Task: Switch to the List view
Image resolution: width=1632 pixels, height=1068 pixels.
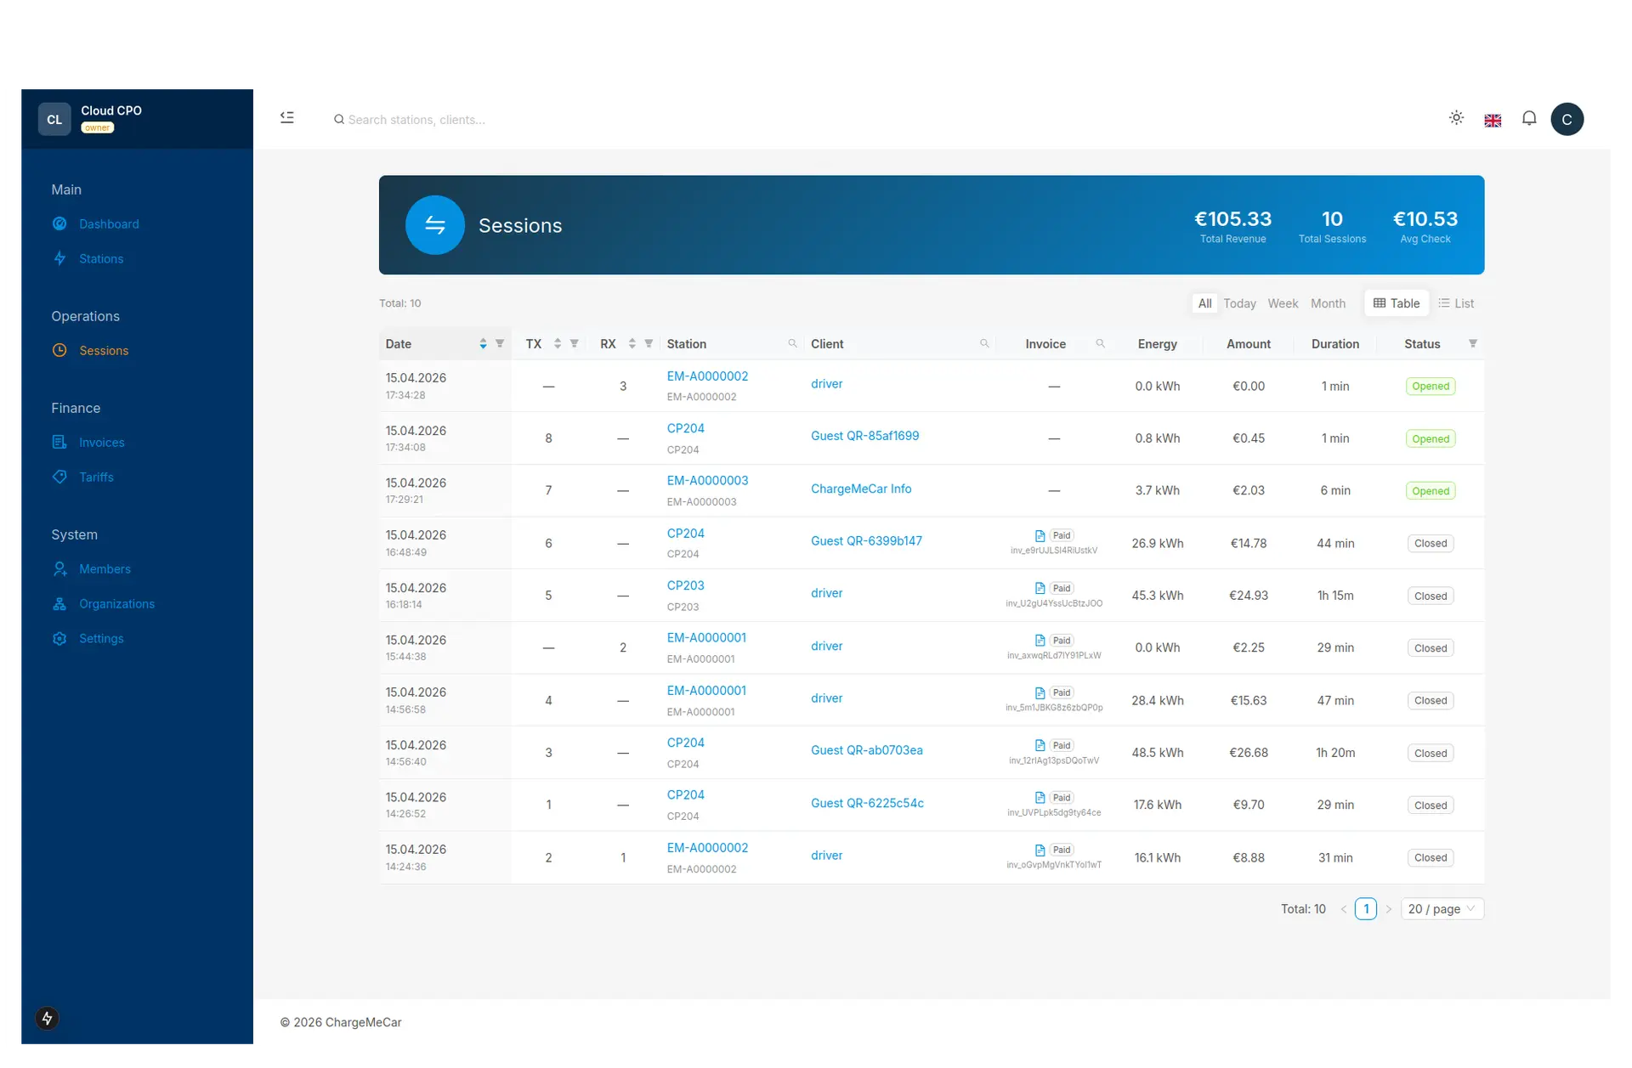Action: [1456, 303]
